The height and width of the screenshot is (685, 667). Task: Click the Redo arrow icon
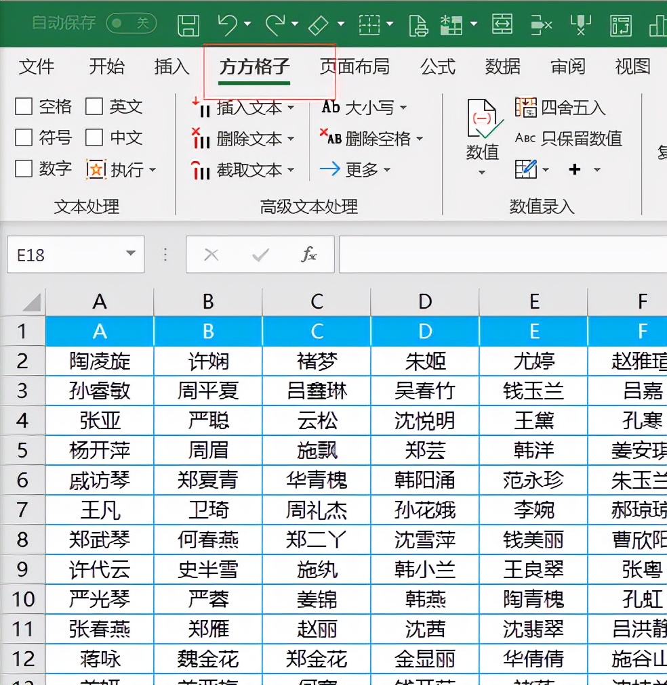pyautogui.click(x=275, y=24)
